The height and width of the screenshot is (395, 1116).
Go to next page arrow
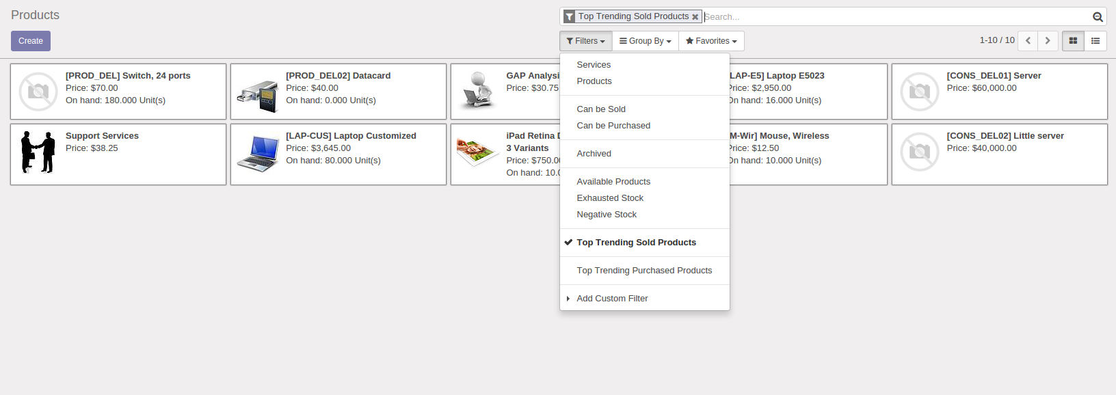[1048, 41]
